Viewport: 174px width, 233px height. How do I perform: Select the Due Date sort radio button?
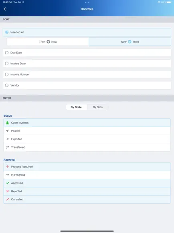[7, 53]
